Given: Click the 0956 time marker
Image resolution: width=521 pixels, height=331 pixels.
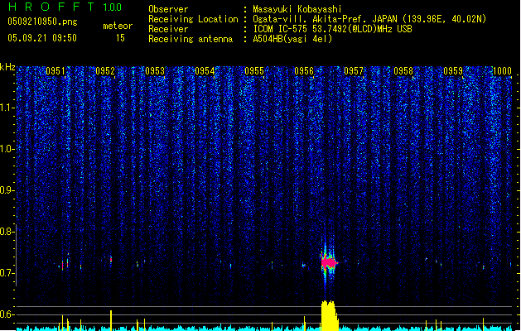Looking at the screenshot, I should coord(304,71).
